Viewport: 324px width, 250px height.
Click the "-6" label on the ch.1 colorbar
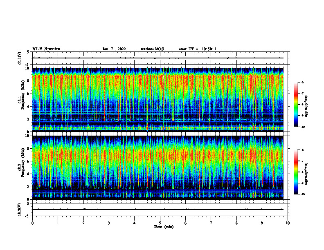point(302,82)
